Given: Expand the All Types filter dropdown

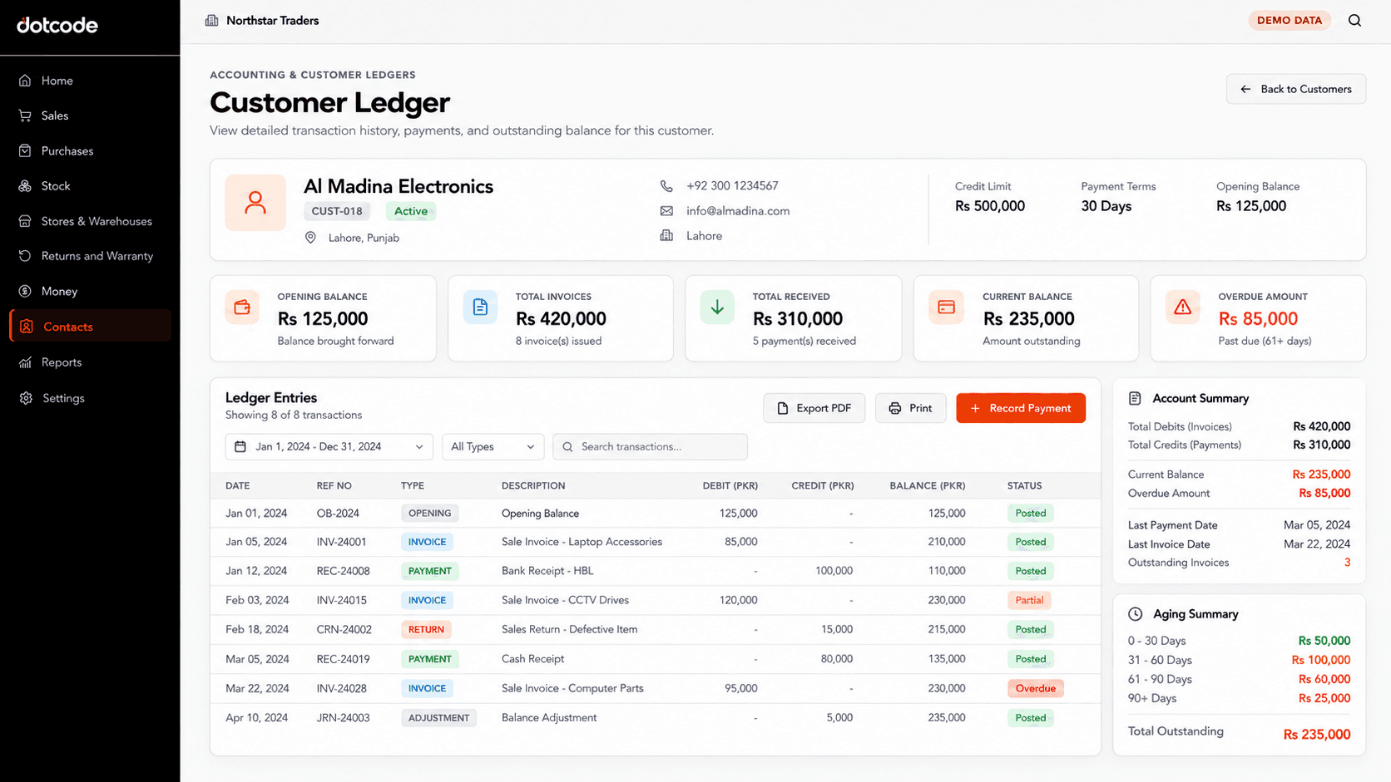Looking at the screenshot, I should (x=493, y=447).
